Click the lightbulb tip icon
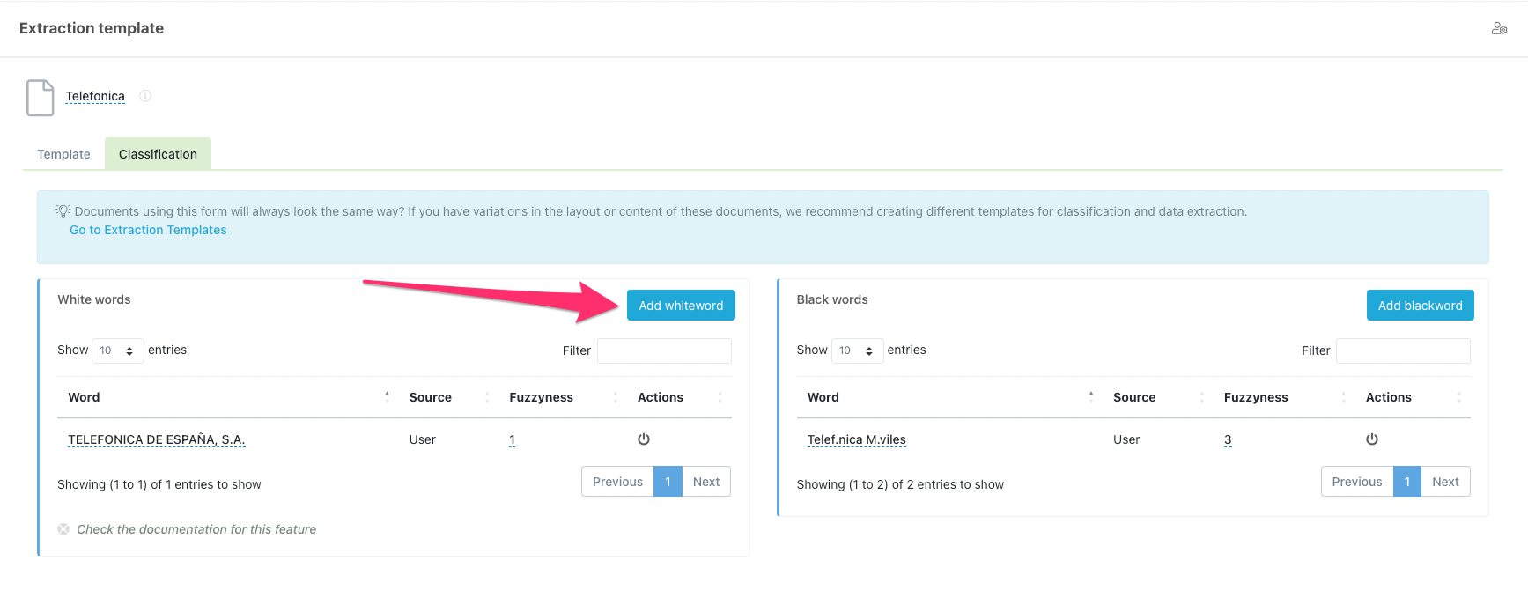The height and width of the screenshot is (605, 1528). pyautogui.click(x=63, y=210)
